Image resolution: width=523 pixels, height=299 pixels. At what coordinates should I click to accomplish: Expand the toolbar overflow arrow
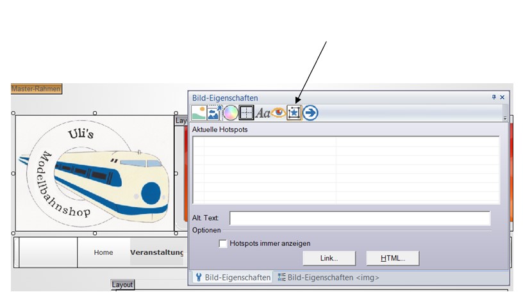pyautogui.click(x=505, y=118)
